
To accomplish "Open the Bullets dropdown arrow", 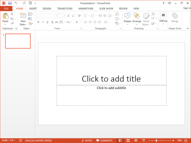I will (89, 16).
